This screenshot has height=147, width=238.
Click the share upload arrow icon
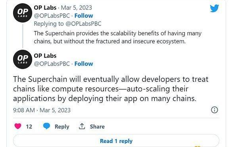point(82,126)
